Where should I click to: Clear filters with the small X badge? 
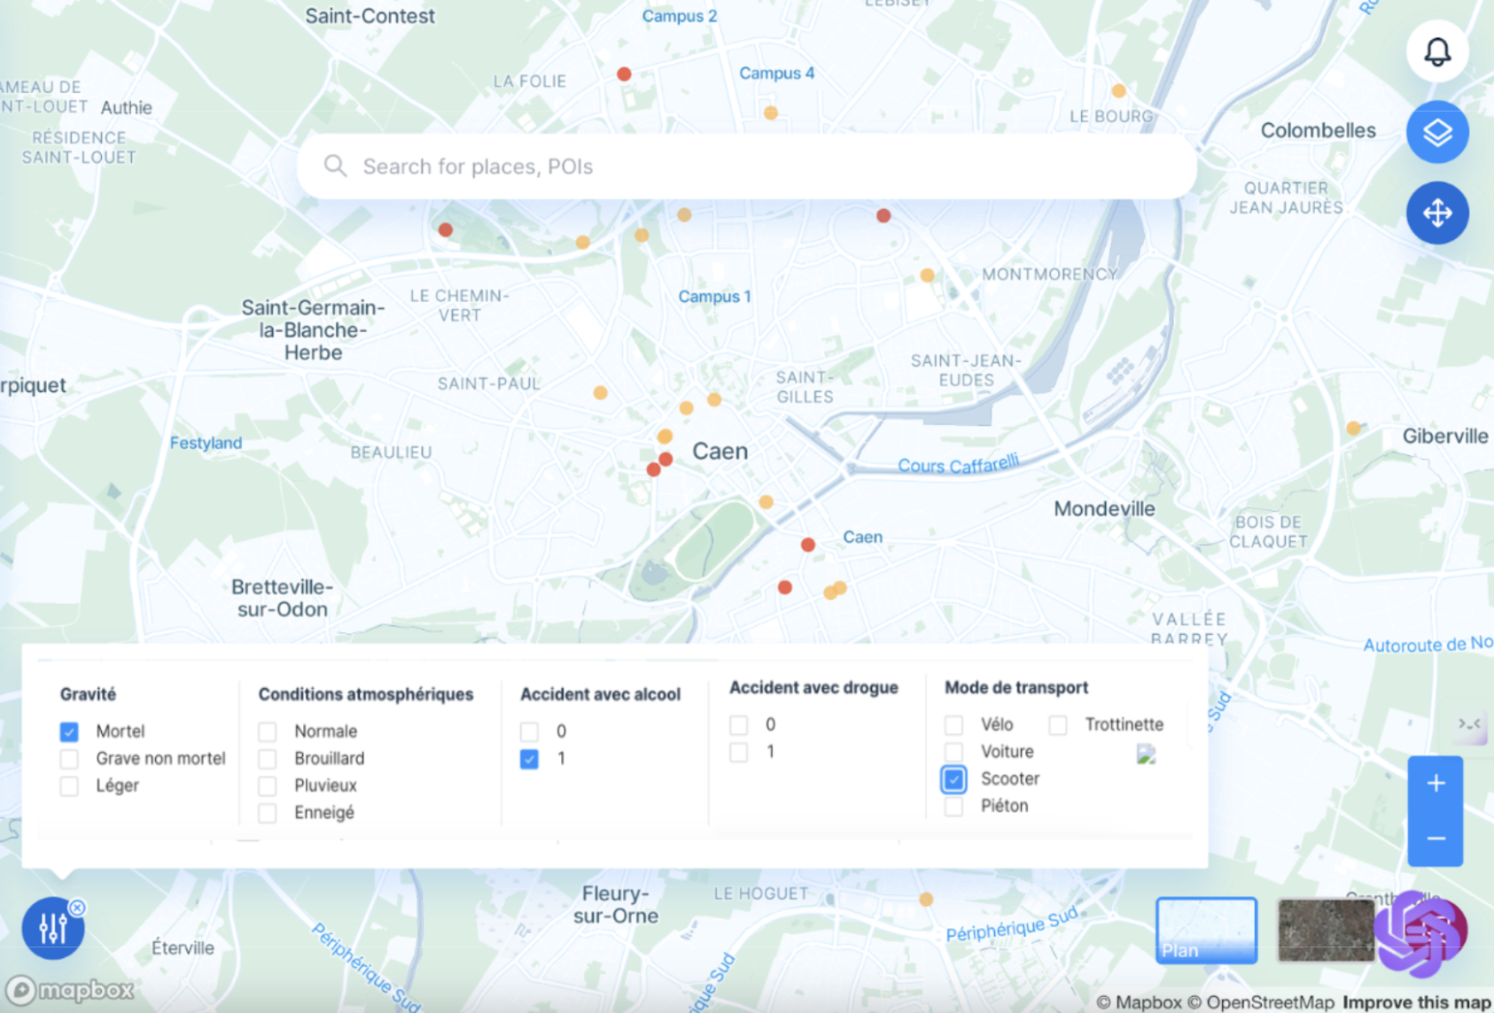pyautogui.click(x=78, y=907)
